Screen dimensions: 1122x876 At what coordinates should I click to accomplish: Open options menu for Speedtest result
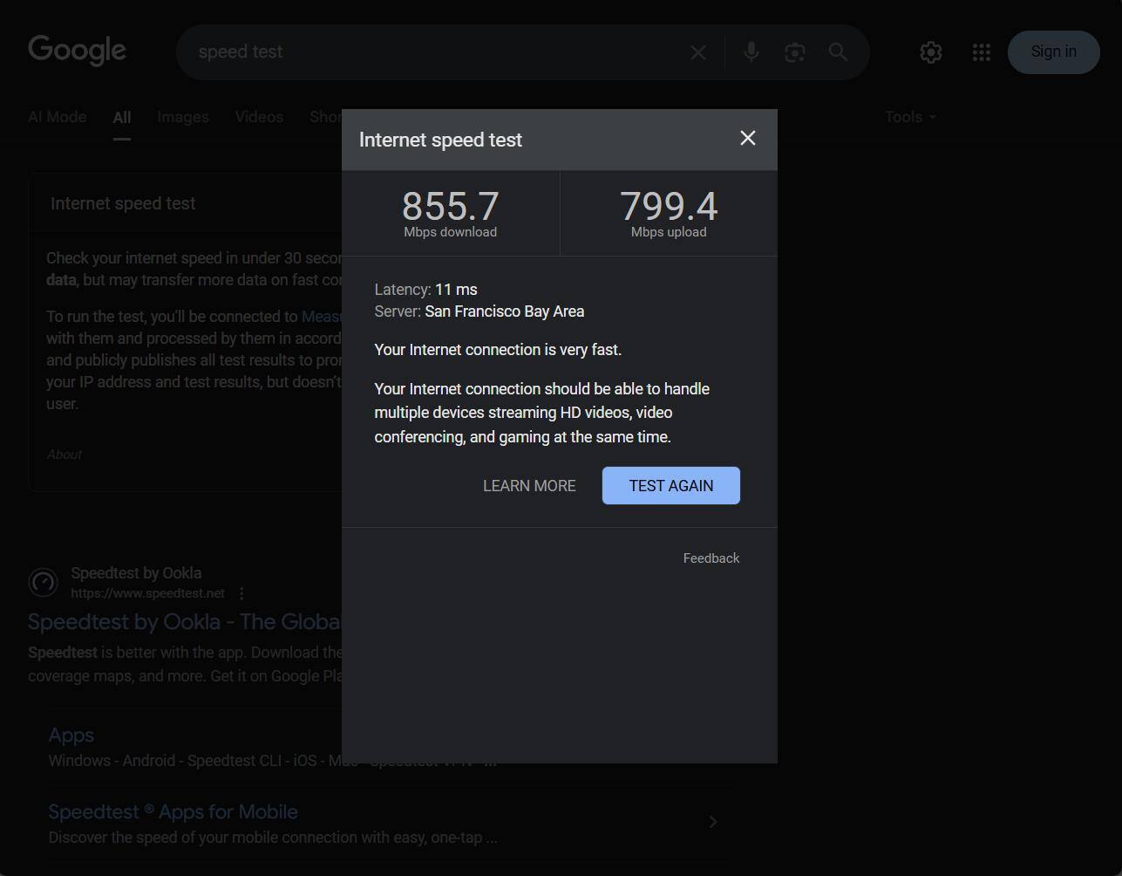(x=241, y=593)
